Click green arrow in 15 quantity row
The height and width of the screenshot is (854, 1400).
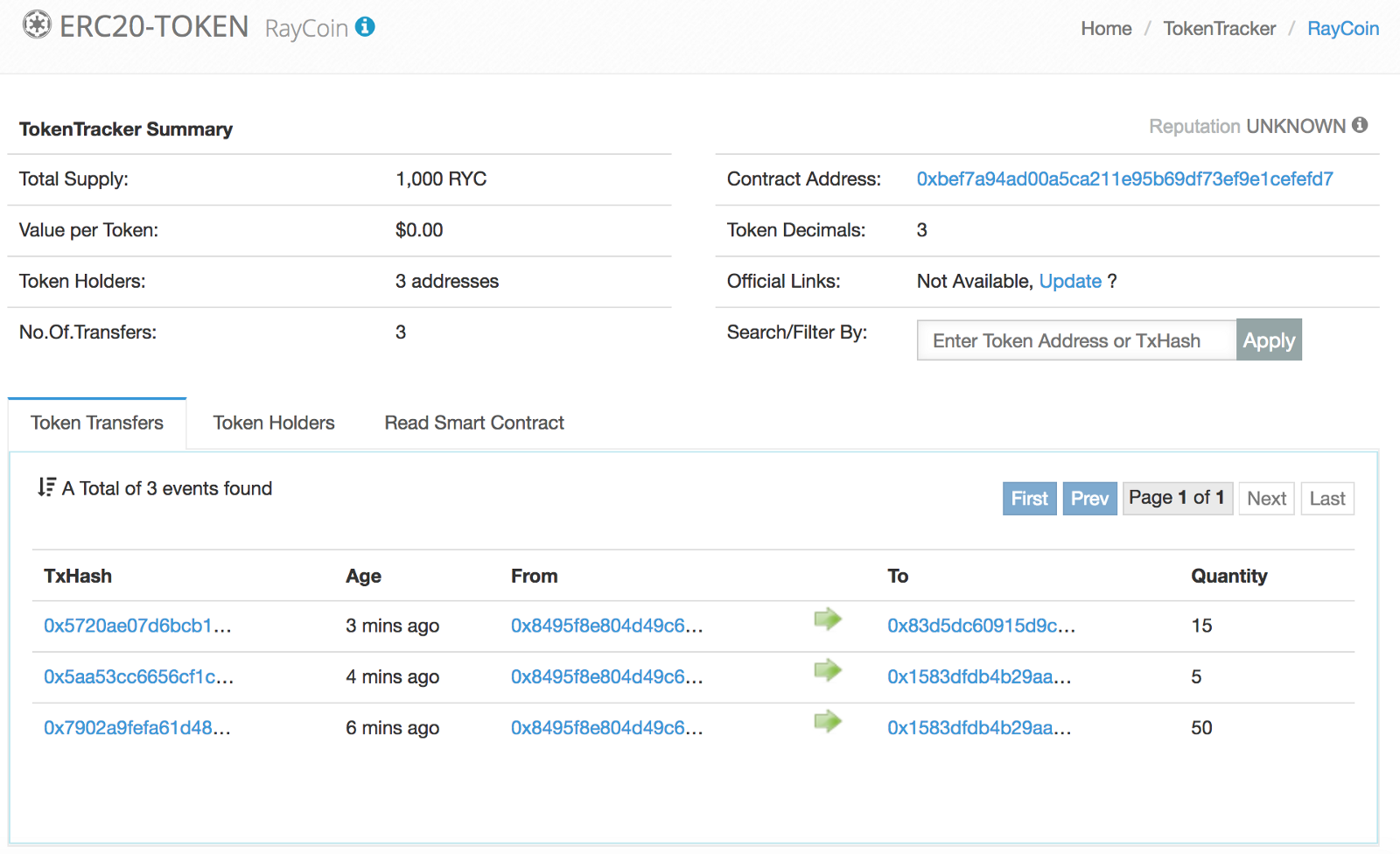point(827,619)
